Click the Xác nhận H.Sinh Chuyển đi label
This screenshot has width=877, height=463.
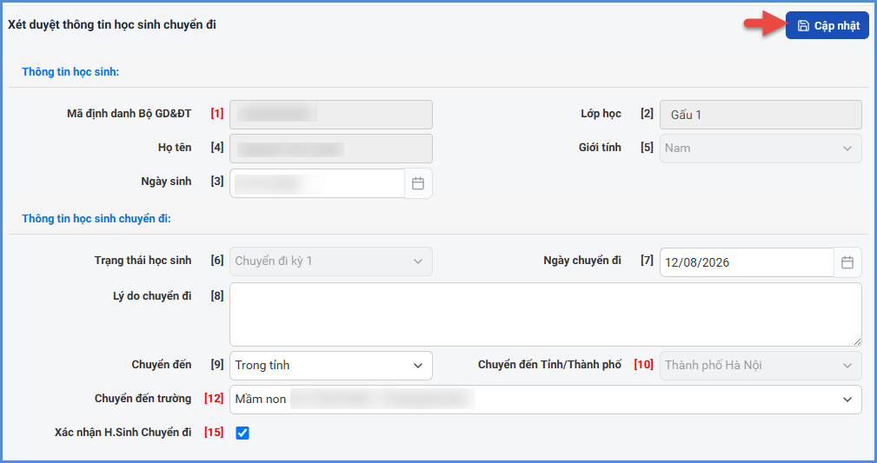point(123,433)
